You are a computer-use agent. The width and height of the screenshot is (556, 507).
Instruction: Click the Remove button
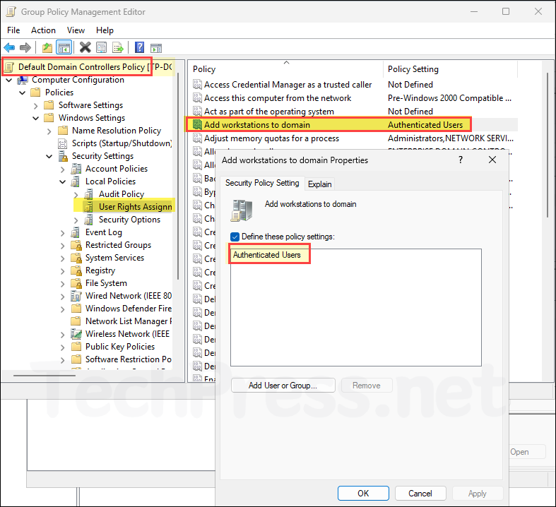(x=367, y=386)
